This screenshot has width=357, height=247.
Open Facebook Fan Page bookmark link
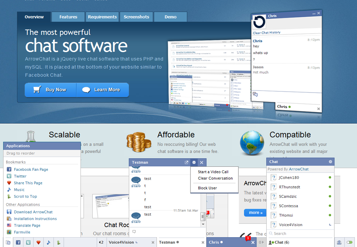pos(31,170)
